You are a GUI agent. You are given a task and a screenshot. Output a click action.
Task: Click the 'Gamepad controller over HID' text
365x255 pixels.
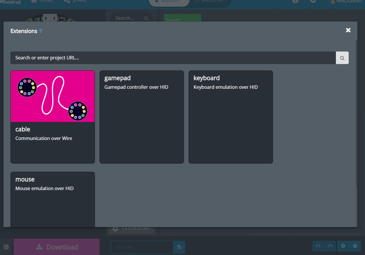tap(136, 87)
